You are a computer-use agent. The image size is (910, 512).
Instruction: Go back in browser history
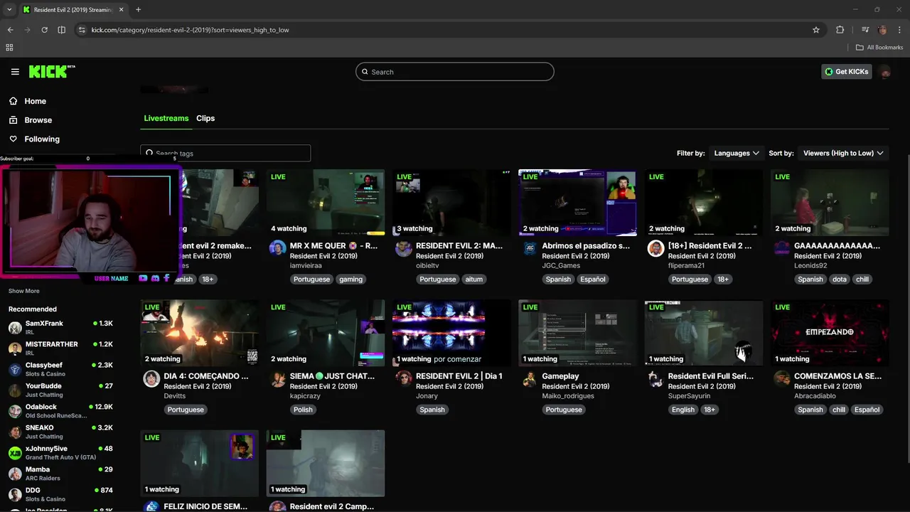coord(10,30)
